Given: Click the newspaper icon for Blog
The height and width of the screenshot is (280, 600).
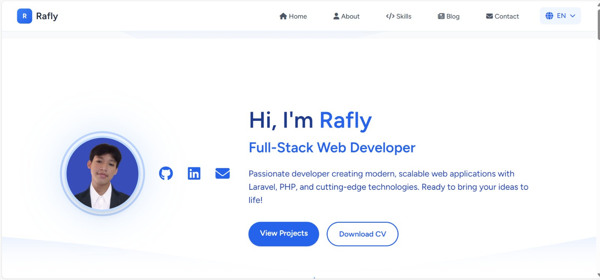Looking at the screenshot, I should click(x=441, y=16).
